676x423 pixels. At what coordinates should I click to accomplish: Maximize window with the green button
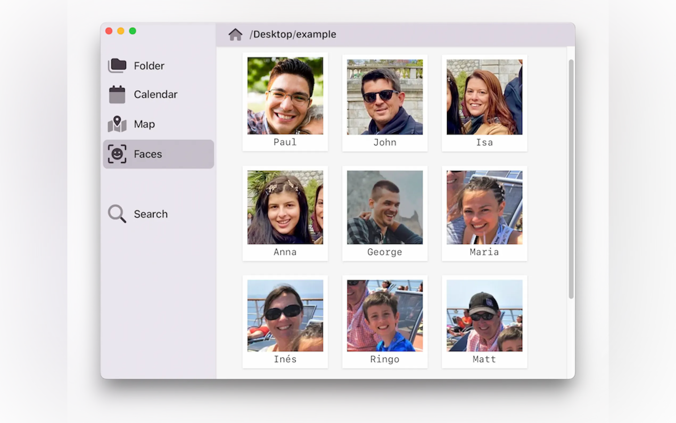[x=133, y=31]
